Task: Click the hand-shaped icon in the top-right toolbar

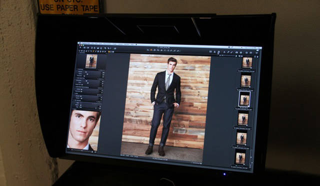Action: [x=218, y=53]
